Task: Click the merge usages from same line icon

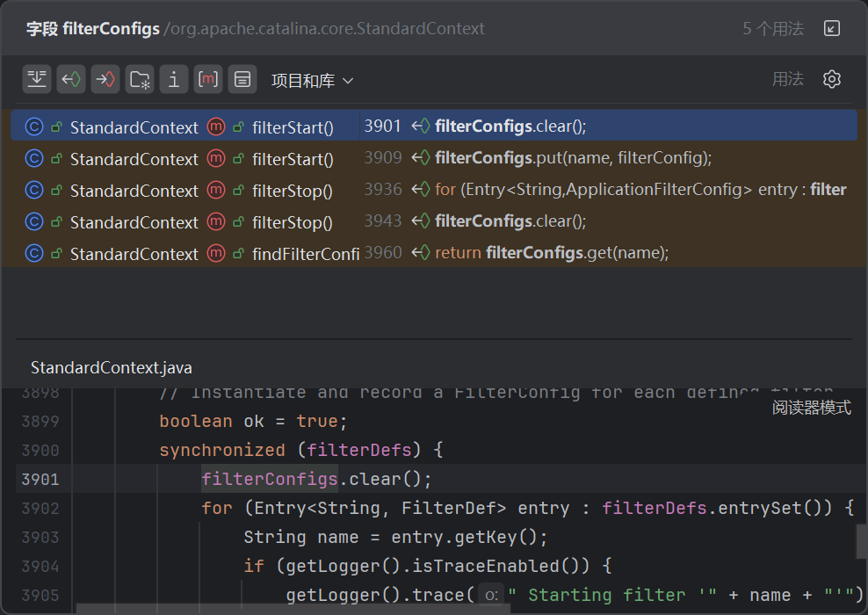Action: [37, 80]
